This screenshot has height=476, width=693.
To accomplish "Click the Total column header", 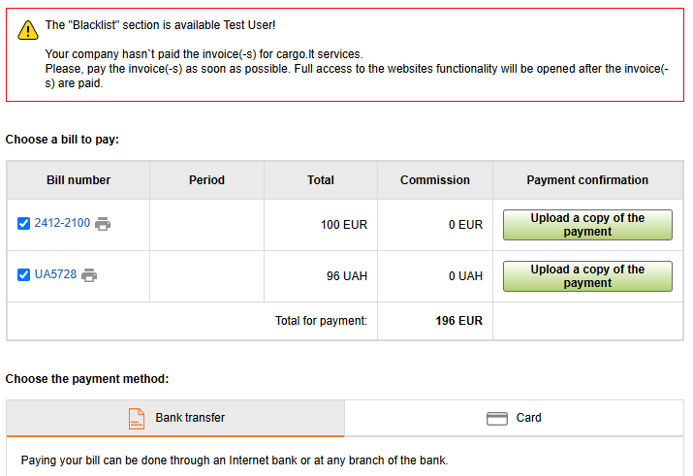I will pyautogui.click(x=321, y=180).
